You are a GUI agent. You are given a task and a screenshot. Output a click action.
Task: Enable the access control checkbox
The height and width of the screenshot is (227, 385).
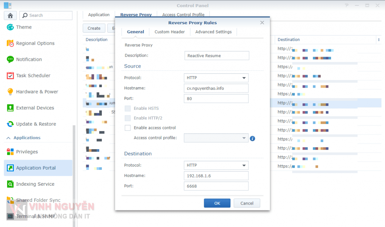(128, 128)
